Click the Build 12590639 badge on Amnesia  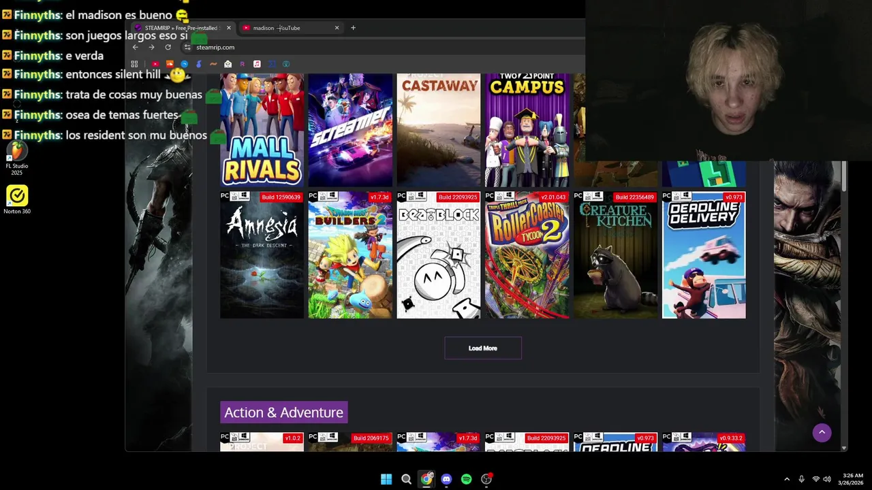tap(281, 197)
